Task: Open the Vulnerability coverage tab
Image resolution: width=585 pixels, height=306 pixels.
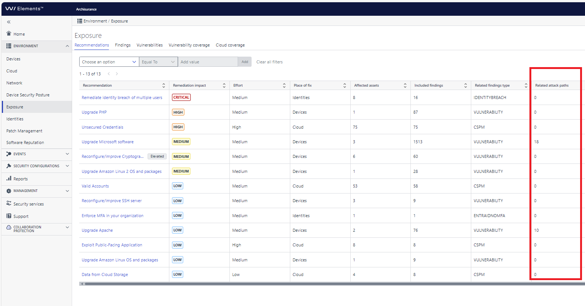Action: pyautogui.click(x=189, y=45)
